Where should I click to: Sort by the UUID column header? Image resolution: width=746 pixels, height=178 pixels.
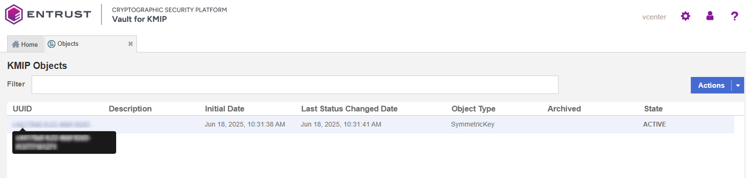click(22, 109)
